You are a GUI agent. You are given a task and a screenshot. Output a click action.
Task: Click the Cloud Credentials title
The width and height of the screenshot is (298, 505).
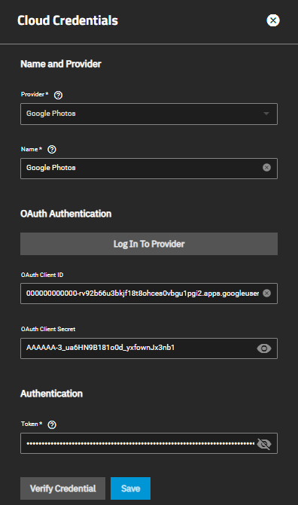(68, 20)
